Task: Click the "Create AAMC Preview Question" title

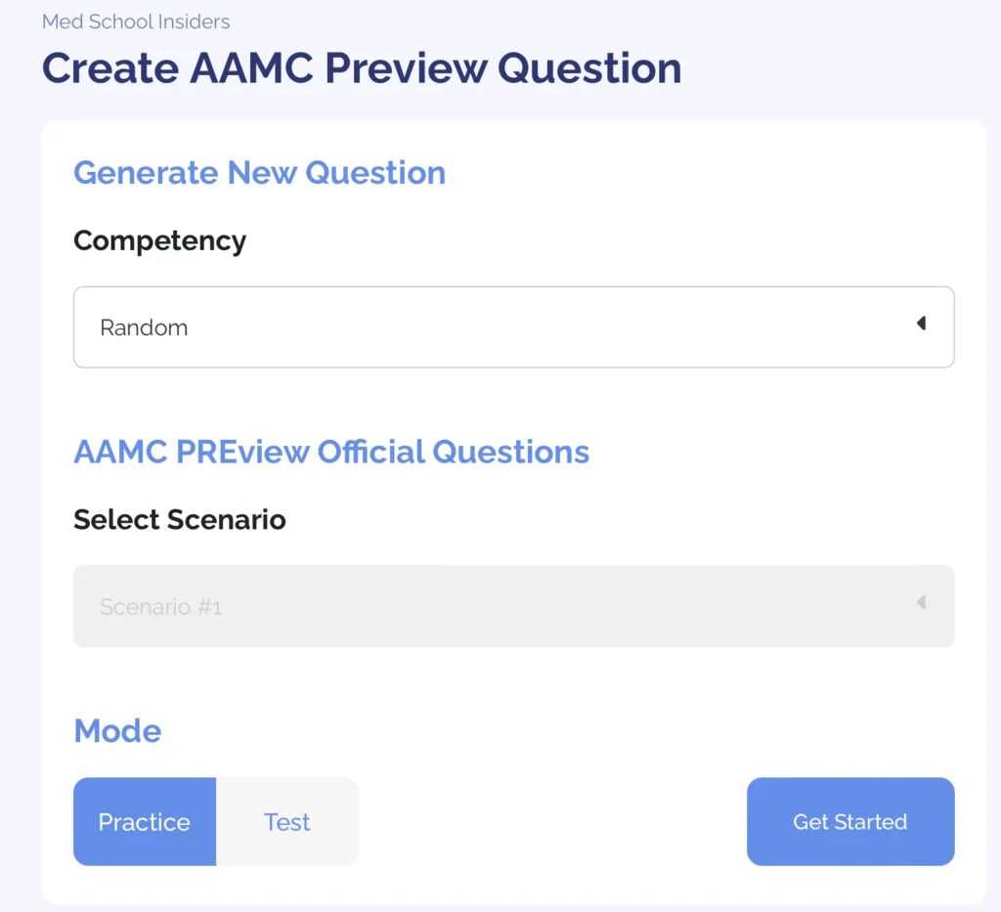Action: click(362, 68)
